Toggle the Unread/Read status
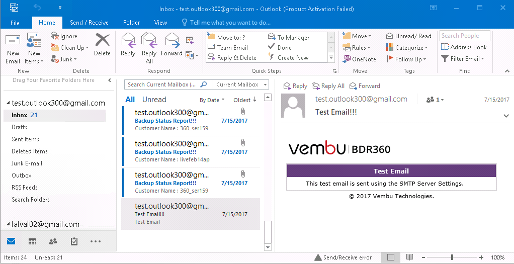514x264 pixels. click(x=409, y=36)
